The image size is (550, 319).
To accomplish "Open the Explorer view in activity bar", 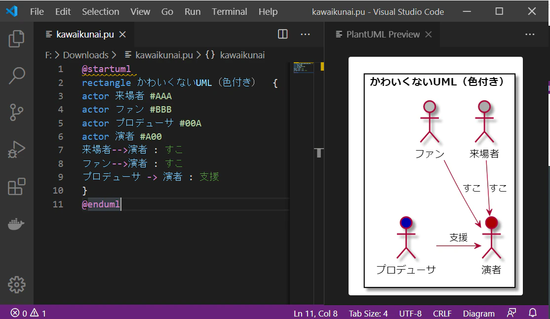I will pyautogui.click(x=16, y=38).
